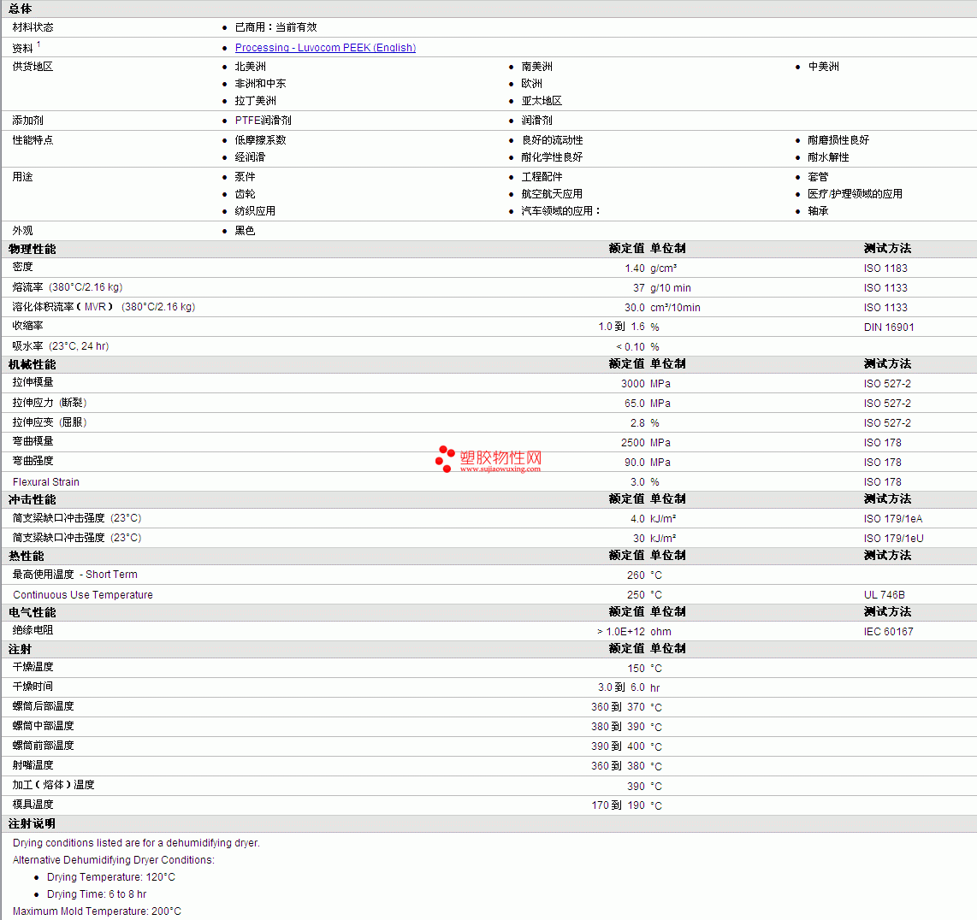Click the IEC 60167 test method
This screenshot has width=977, height=920.
point(889,632)
